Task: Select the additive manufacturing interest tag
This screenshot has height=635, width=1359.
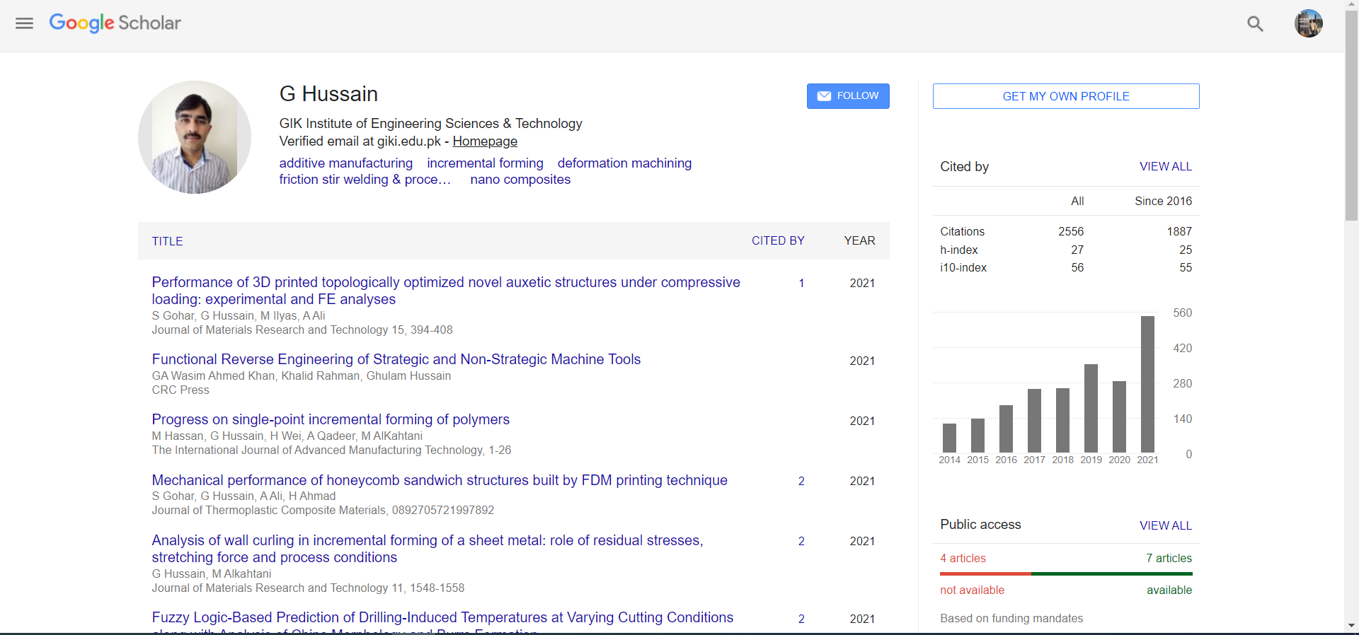Action: [345, 163]
